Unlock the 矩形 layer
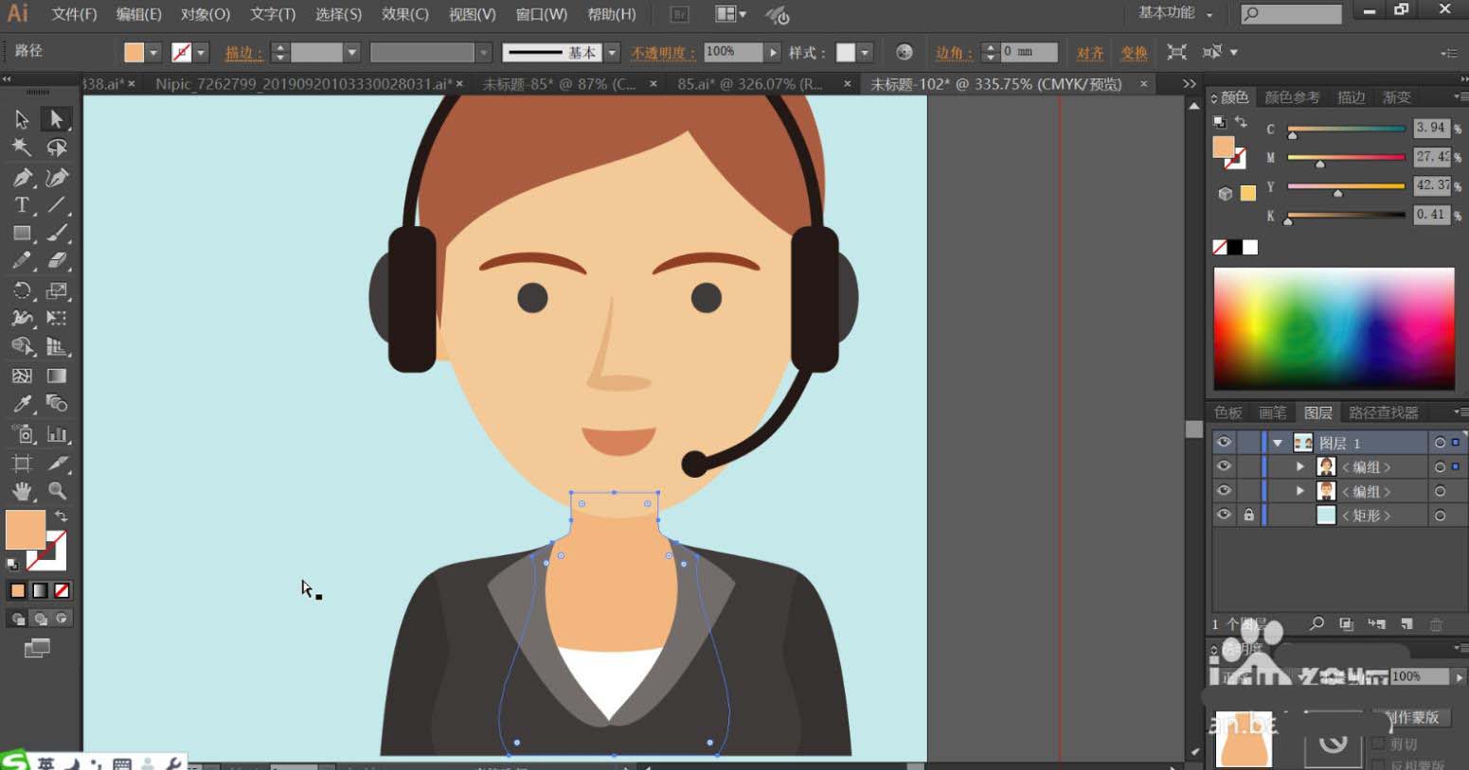This screenshot has width=1469, height=770. pos(1248,515)
